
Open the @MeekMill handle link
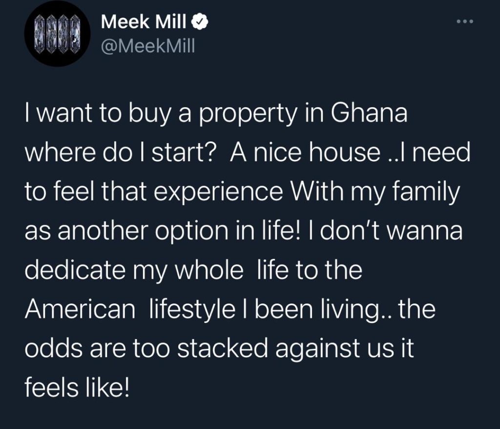tap(148, 46)
